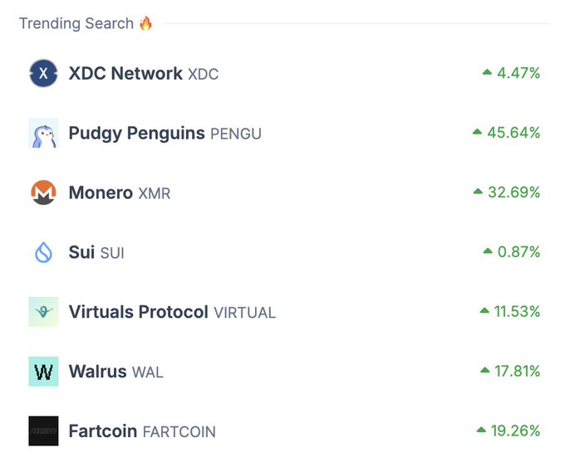Open Virtuals Protocol coin link
The image size is (565, 467).
[x=138, y=312]
